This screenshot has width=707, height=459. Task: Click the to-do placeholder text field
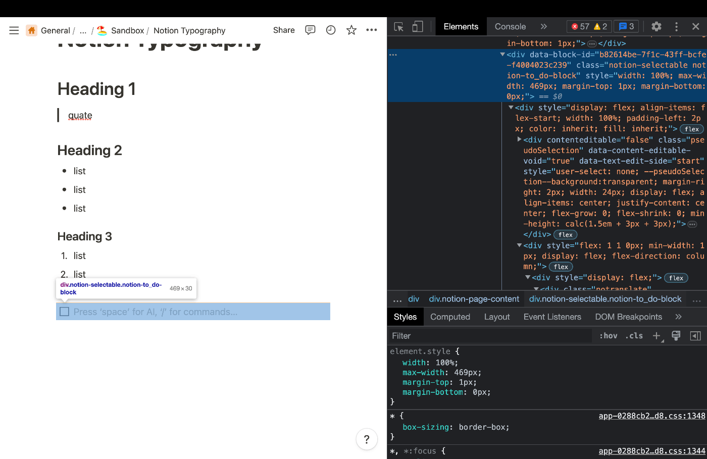pyautogui.click(x=156, y=312)
